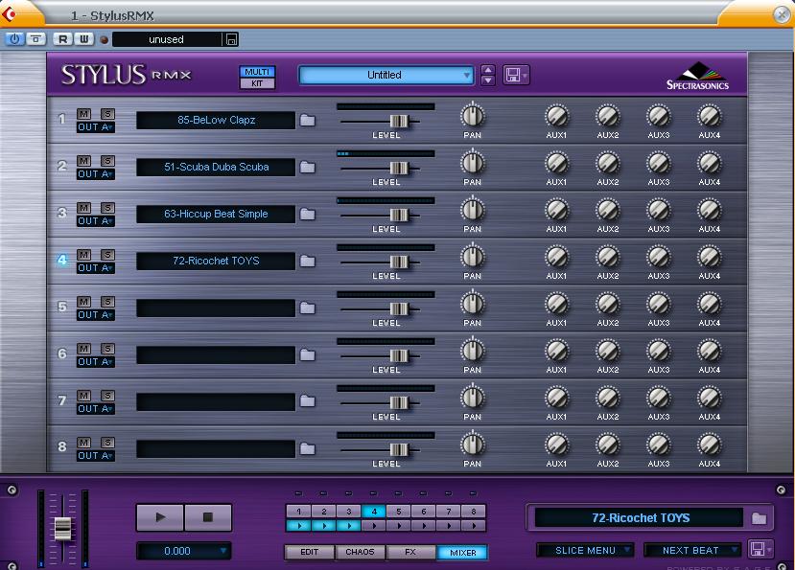Open the SLICE MENU dropdown
This screenshot has width=795, height=570.
click(585, 550)
